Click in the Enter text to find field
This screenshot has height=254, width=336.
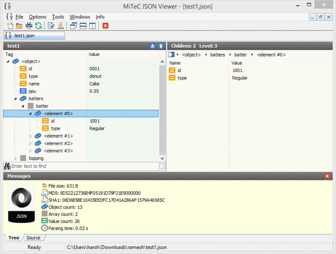click(x=85, y=166)
